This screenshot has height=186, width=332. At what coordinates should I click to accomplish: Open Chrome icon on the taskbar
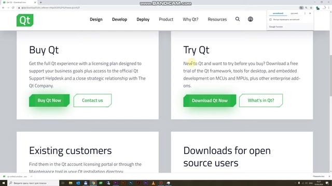93,183
